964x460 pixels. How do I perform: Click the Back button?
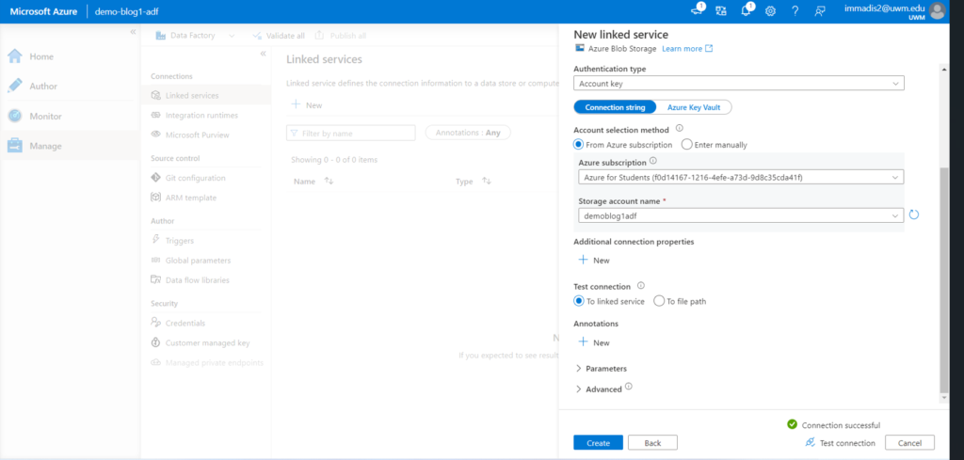click(x=652, y=443)
